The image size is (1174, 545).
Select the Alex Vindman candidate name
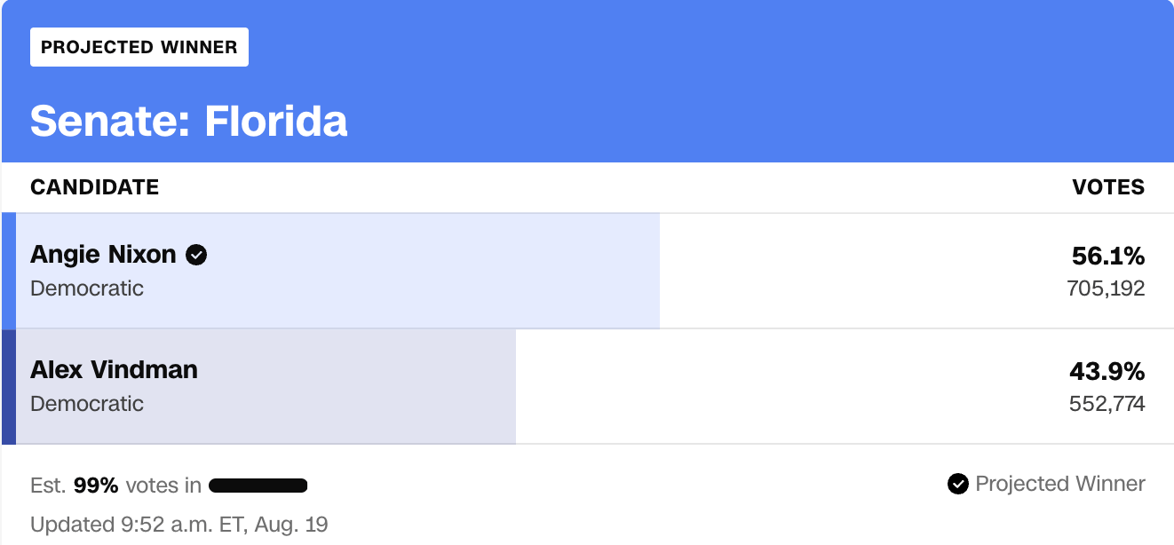point(114,369)
